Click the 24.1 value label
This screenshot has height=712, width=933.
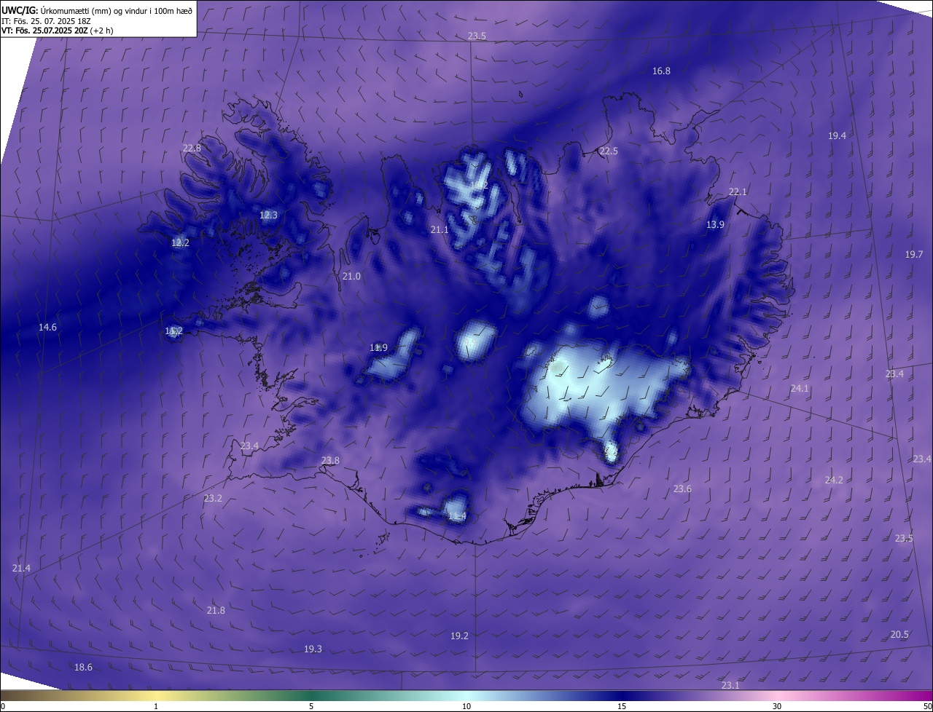point(800,388)
